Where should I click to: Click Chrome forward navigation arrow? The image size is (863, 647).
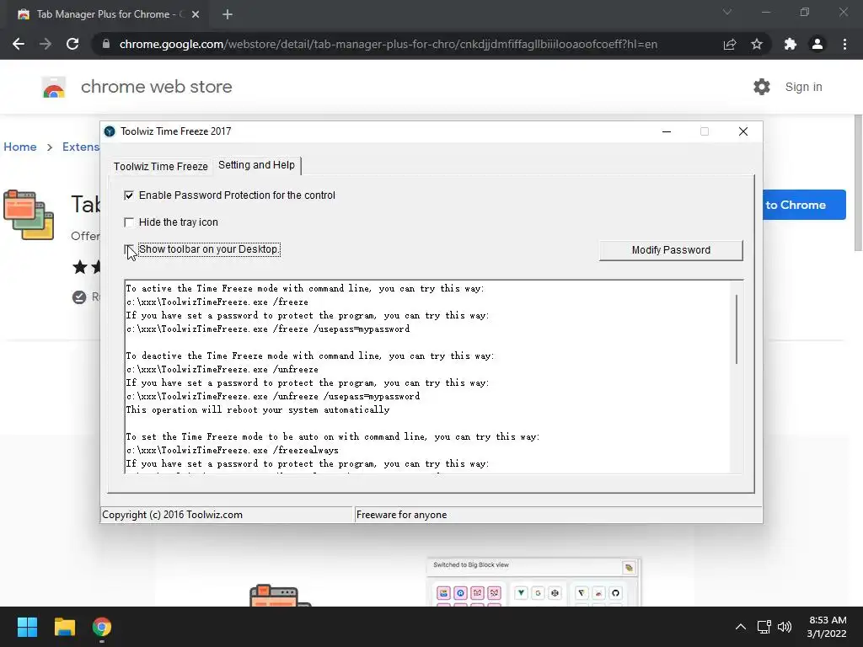point(46,44)
